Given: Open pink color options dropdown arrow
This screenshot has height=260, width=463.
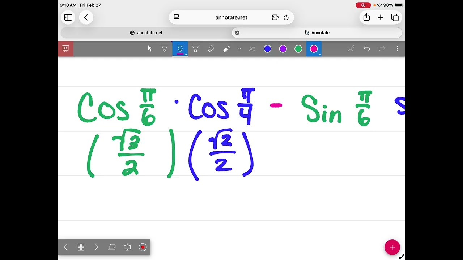Looking at the screenshot, I should [x=320, y=55].
